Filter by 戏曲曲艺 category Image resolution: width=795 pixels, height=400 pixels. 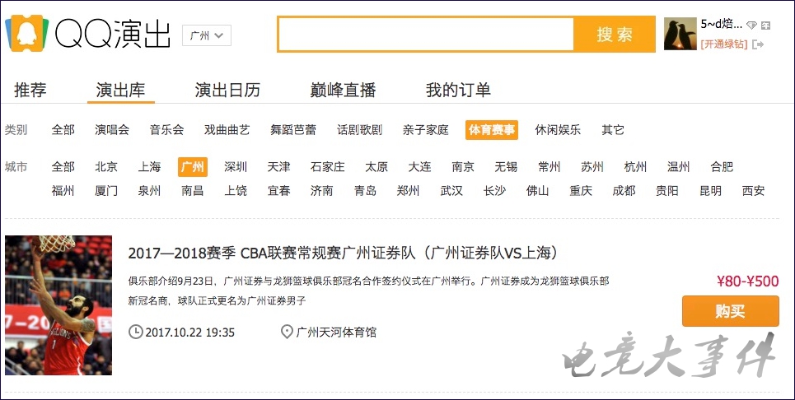coord(227,129)
